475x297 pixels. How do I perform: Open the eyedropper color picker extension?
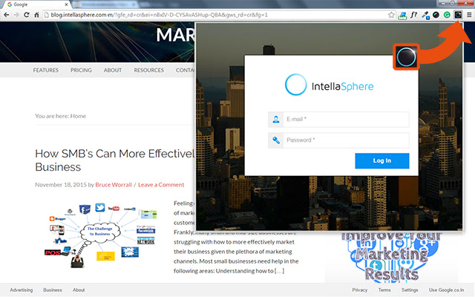(425, 15)
